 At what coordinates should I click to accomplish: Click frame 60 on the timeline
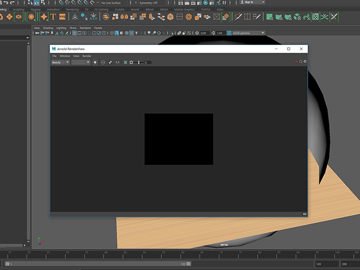182,254
